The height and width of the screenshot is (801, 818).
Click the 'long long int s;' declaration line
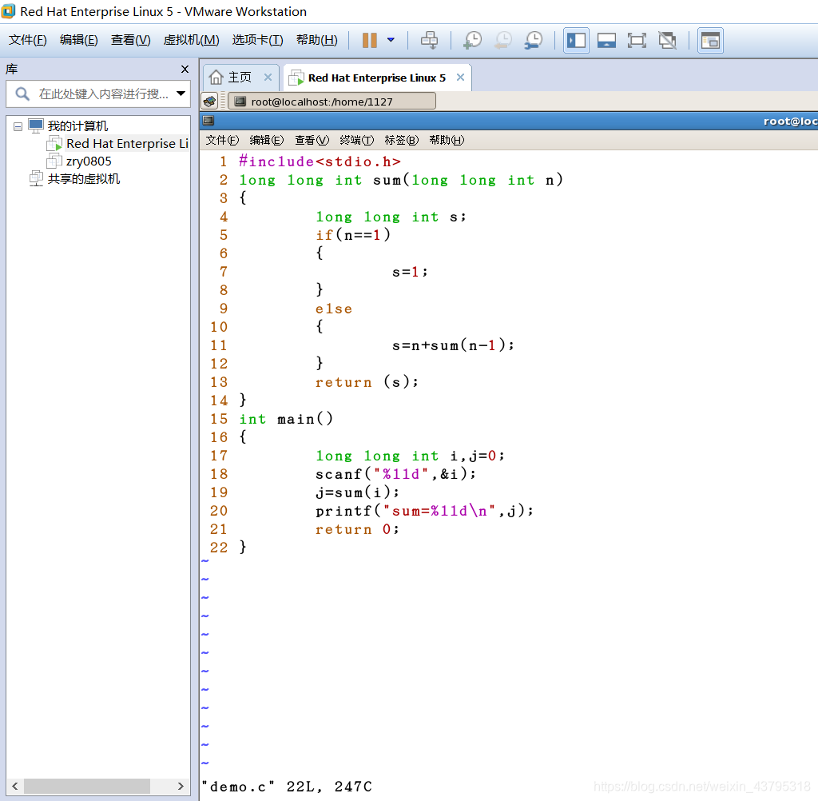coord(391,217)
